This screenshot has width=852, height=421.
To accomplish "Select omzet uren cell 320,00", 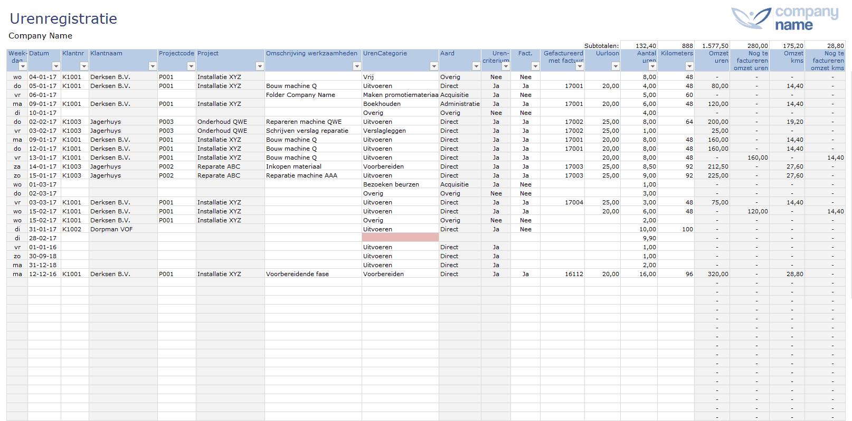I will [712, 274].
